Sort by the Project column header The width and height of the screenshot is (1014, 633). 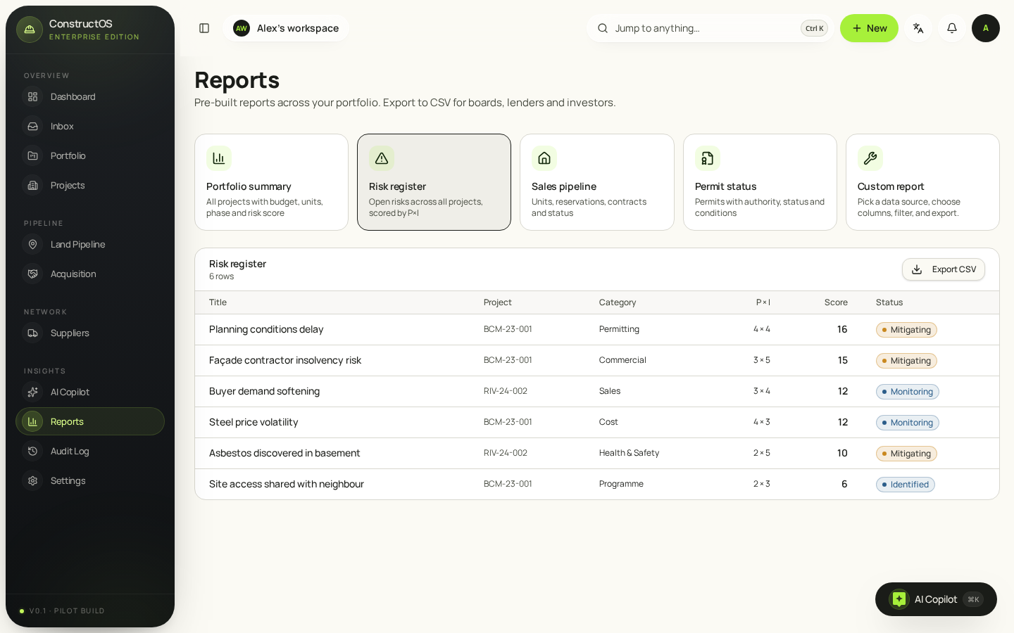(x=497, y=302)
